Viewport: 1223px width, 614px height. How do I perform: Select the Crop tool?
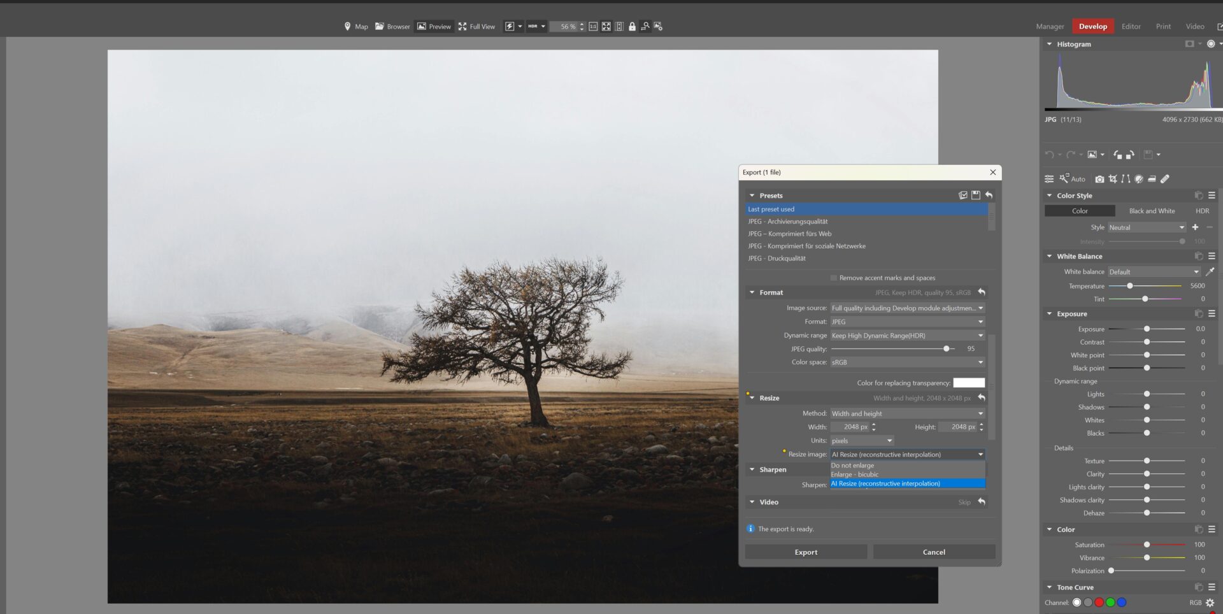(1113, 179)
